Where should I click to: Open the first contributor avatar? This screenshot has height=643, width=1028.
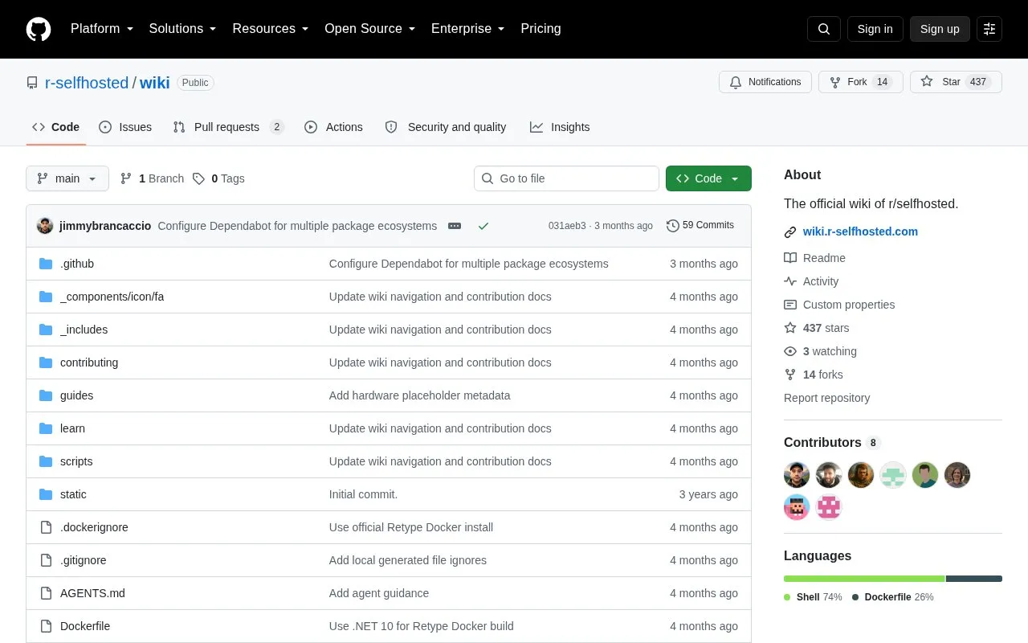coord(797,475)
